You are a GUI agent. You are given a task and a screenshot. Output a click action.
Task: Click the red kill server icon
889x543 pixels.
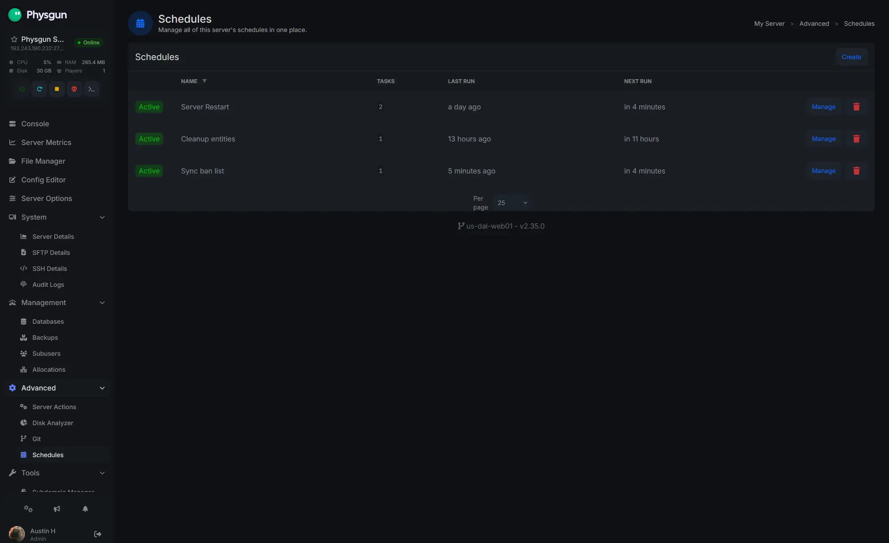coord(74,89)
